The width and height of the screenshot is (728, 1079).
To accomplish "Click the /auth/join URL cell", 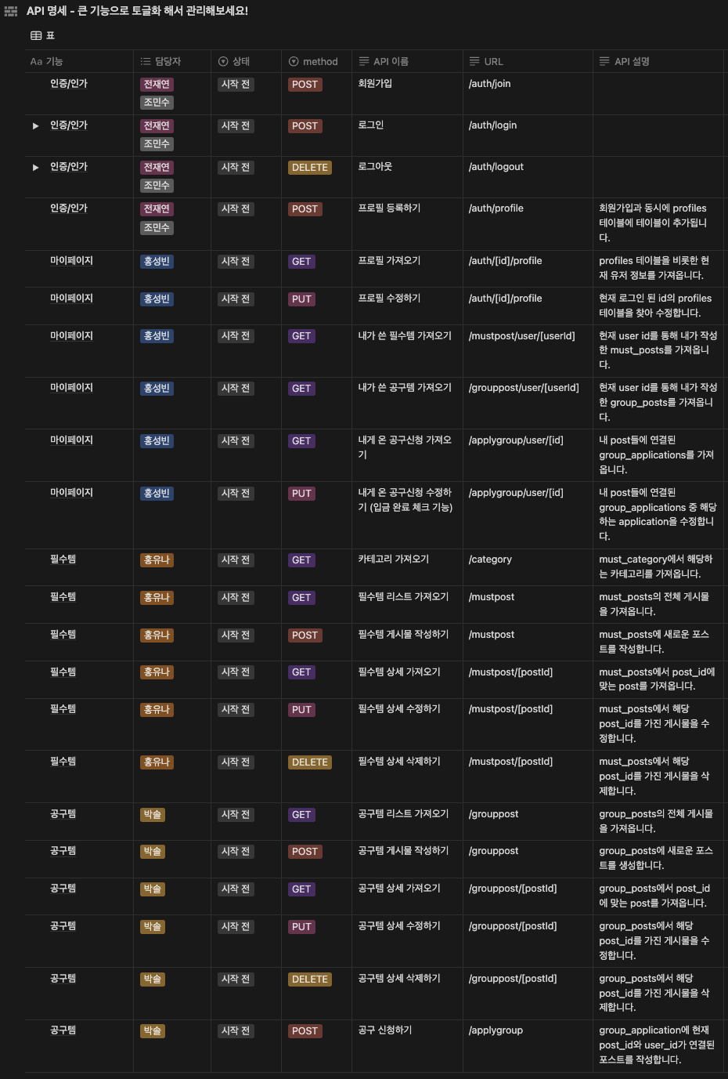I will [528, 93].
